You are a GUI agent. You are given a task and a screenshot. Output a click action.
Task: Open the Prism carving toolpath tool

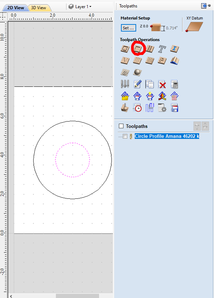(162, 61)
